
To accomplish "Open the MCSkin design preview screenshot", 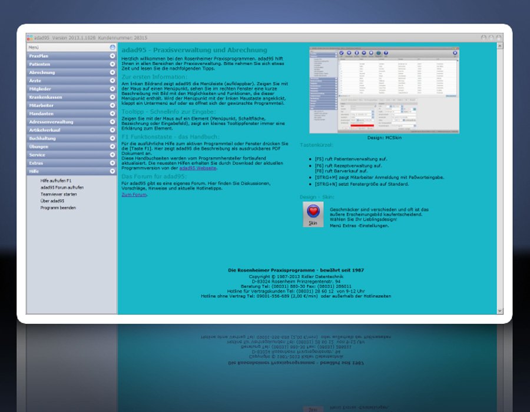I will pyautogui.click(x=385, y=90).
